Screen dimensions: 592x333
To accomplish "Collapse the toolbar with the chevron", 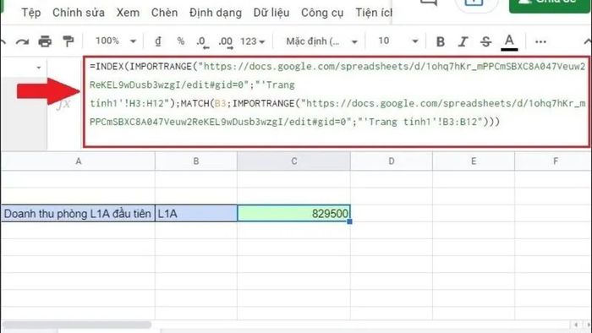I will [587, 41].
